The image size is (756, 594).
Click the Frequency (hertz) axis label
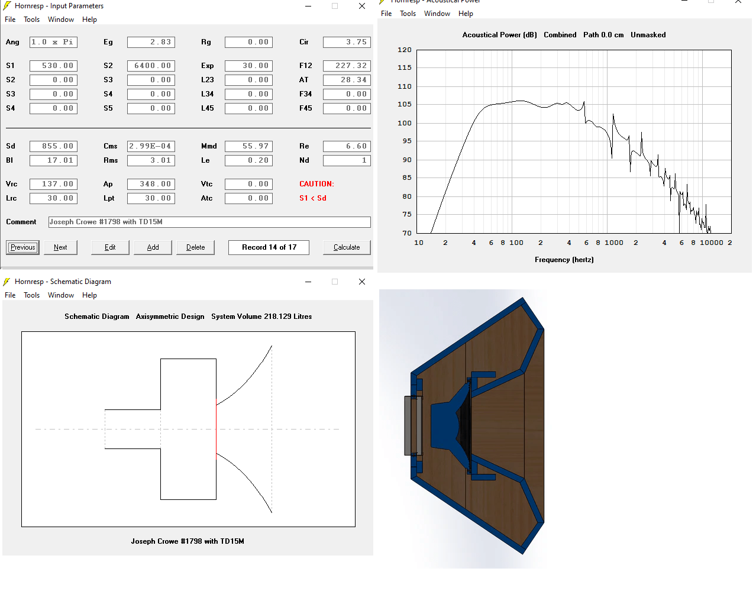click(564, 260)
